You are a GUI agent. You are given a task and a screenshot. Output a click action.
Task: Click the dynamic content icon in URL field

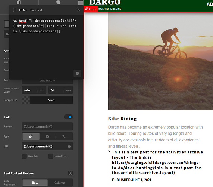click(x=69, y=146)
